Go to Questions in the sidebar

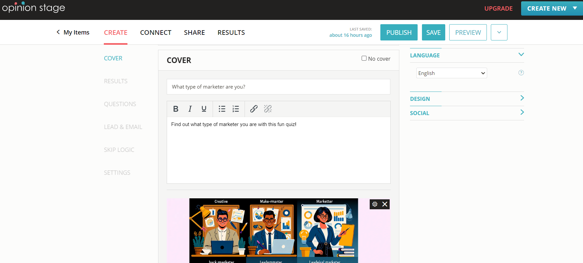tap(120, 104)
